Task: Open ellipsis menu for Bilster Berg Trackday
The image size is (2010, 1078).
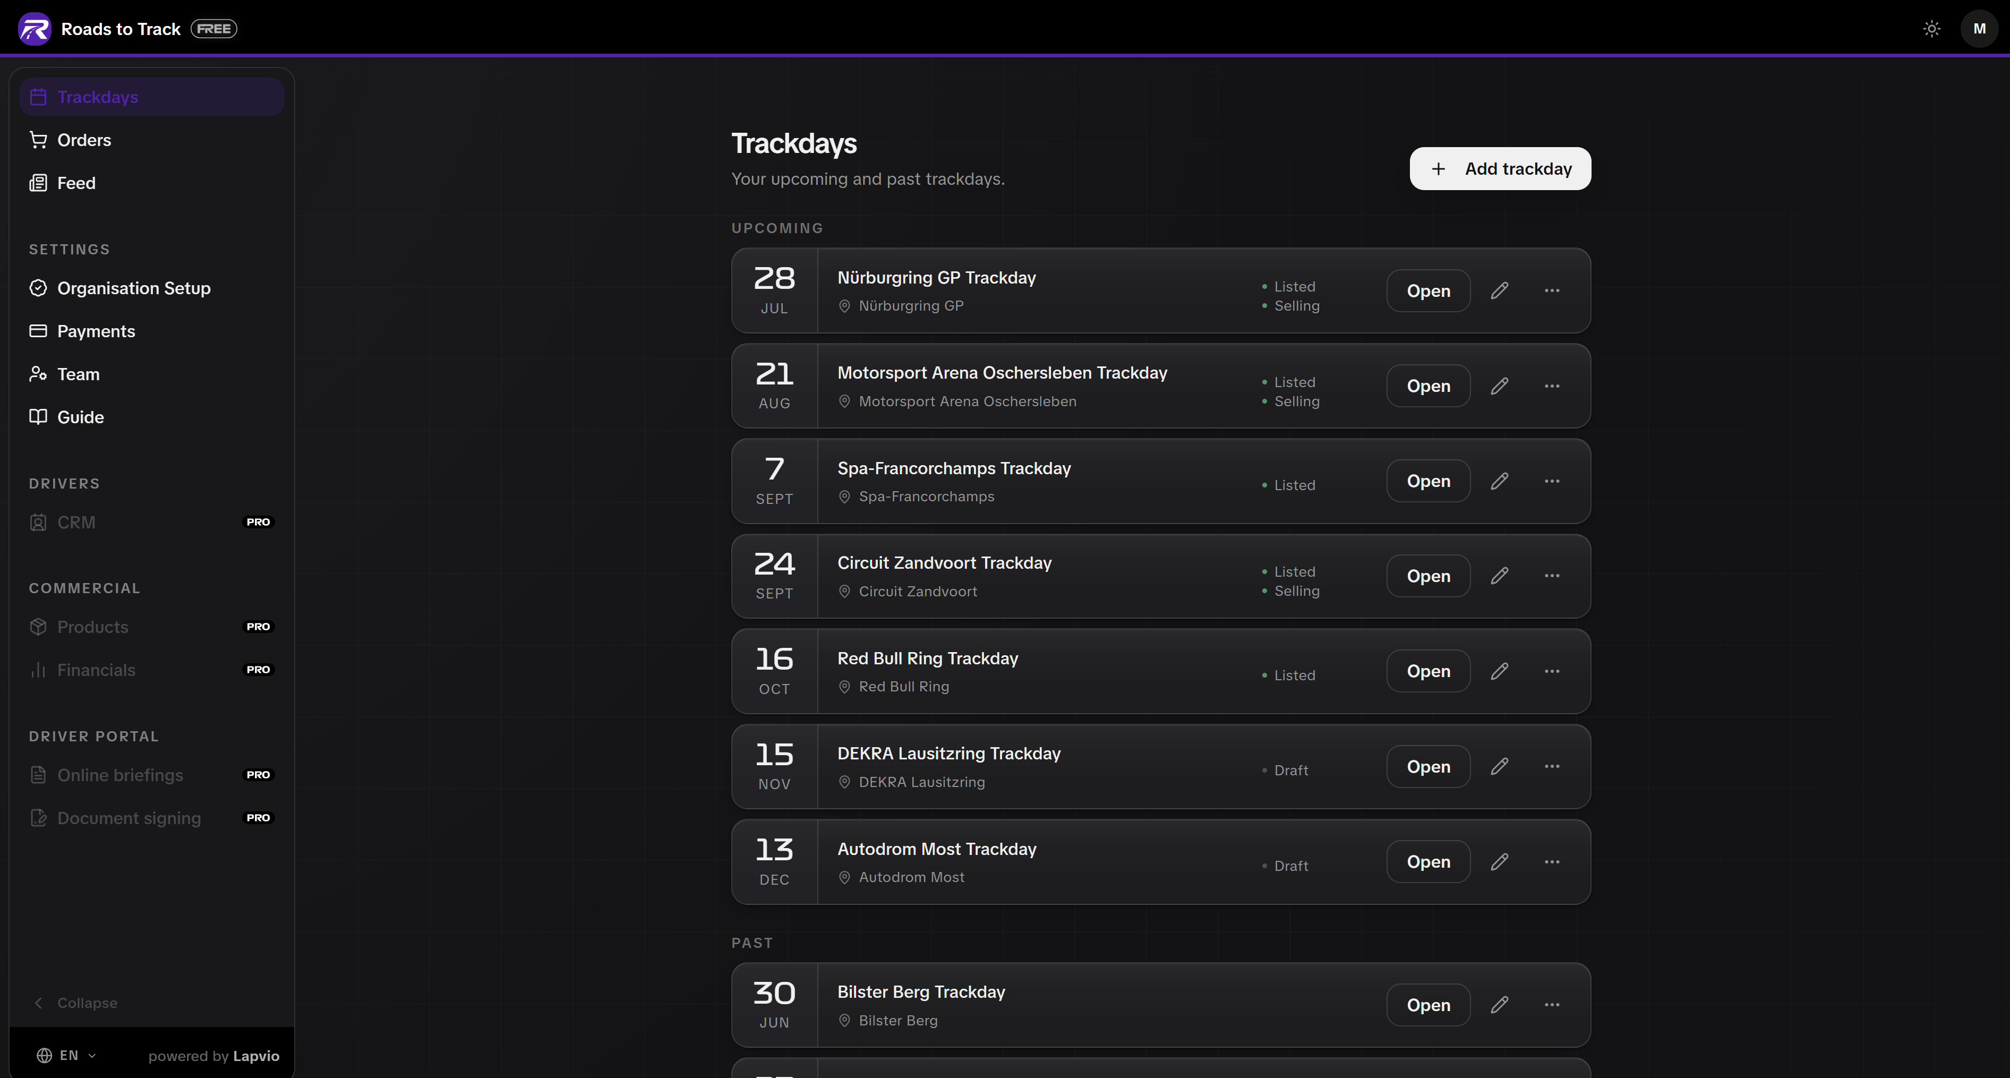Action: click(x=1552, y=1005)
